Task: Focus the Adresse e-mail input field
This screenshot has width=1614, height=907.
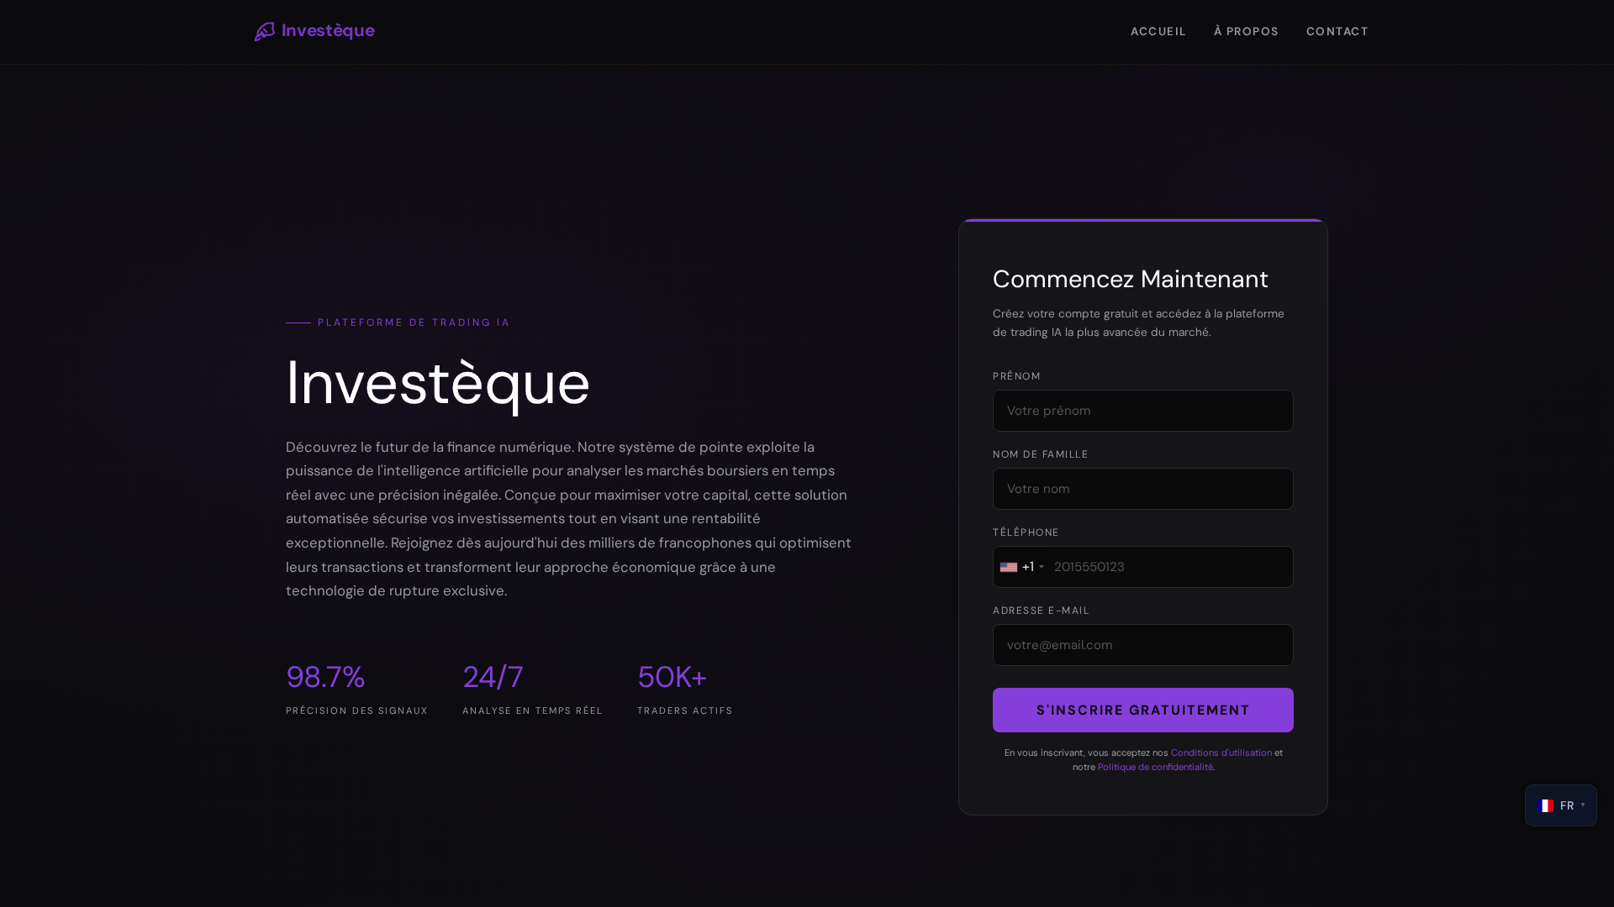Action: pyautogui.click(x=1142, y=645)
